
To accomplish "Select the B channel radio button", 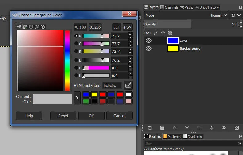I will click(x=76, y=51).
